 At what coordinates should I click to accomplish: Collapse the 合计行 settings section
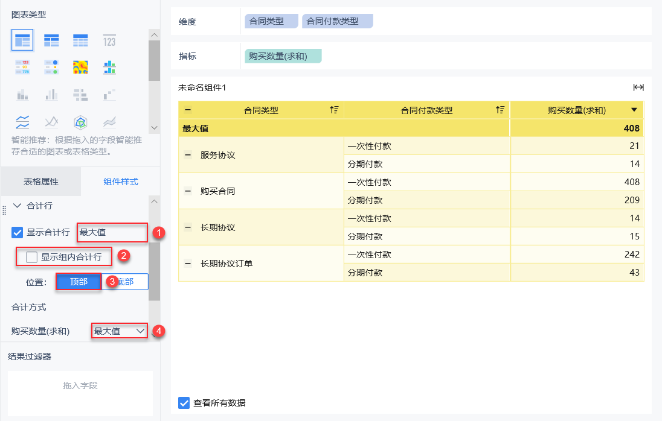pyautogui.click(x=16, y=206)
